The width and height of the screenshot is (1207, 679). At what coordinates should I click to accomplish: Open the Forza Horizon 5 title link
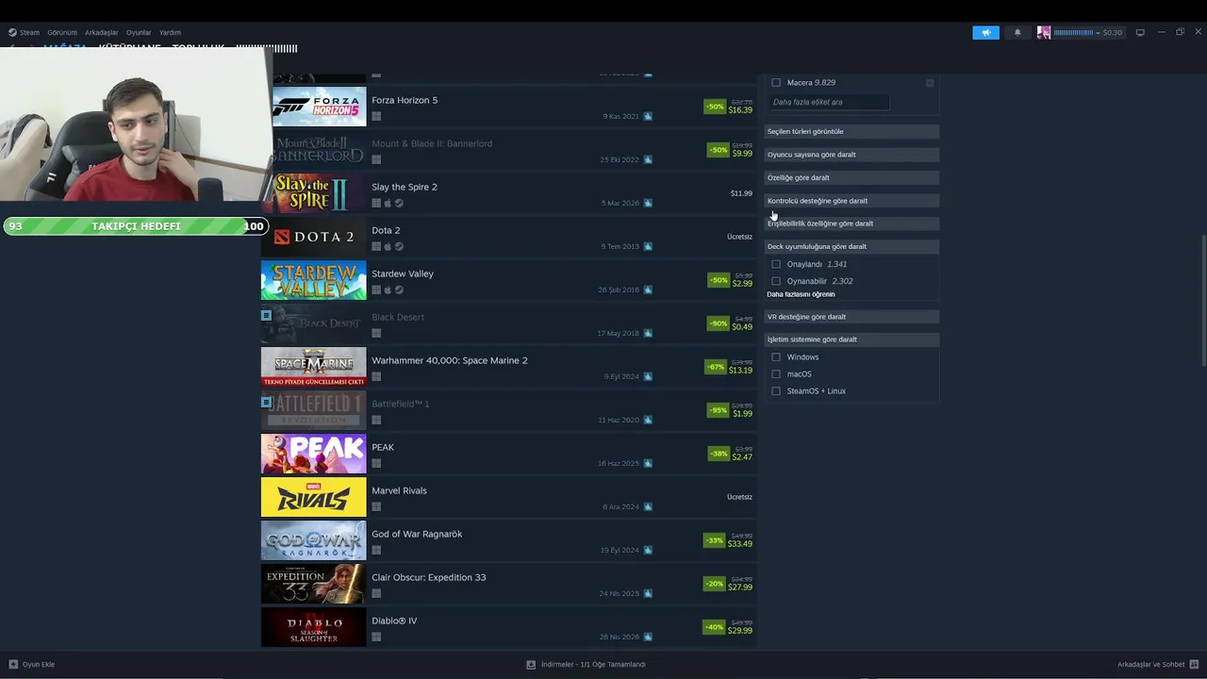pos(405,100)
